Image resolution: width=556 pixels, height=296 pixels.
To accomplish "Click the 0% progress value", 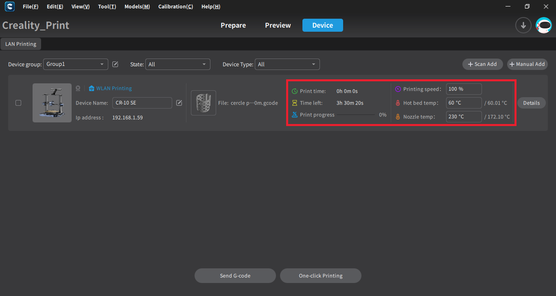I will click(383, 115).
